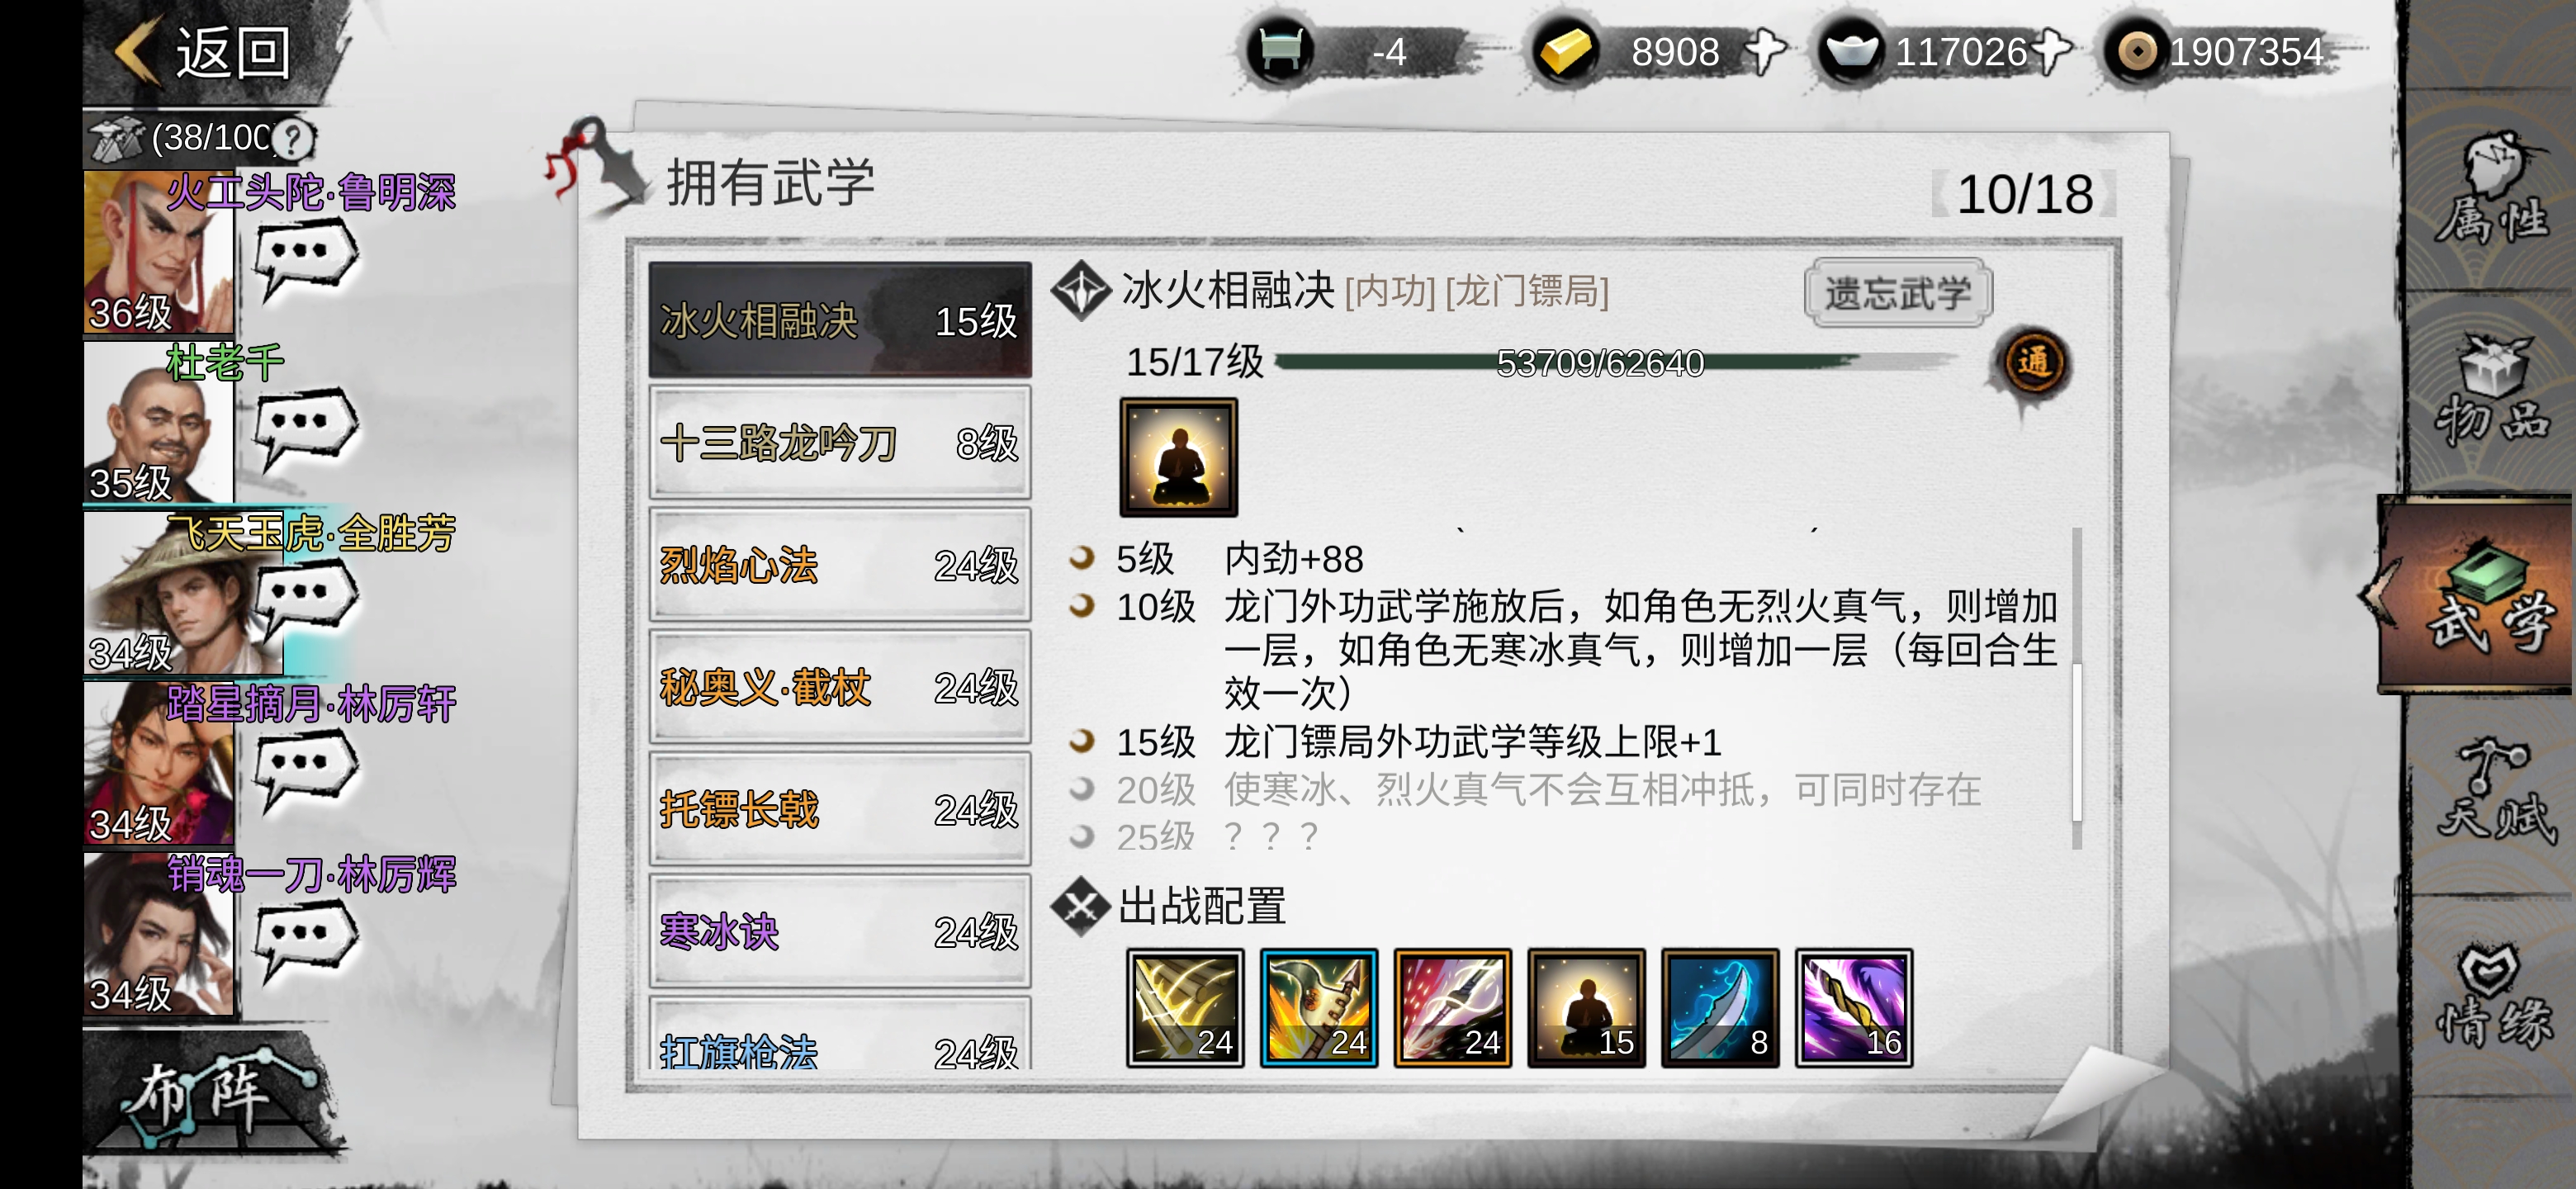Add silver ingots with the plus icon
Image resolution: width=2576 pixels, height=1189 pixels.
point(2052,51)
